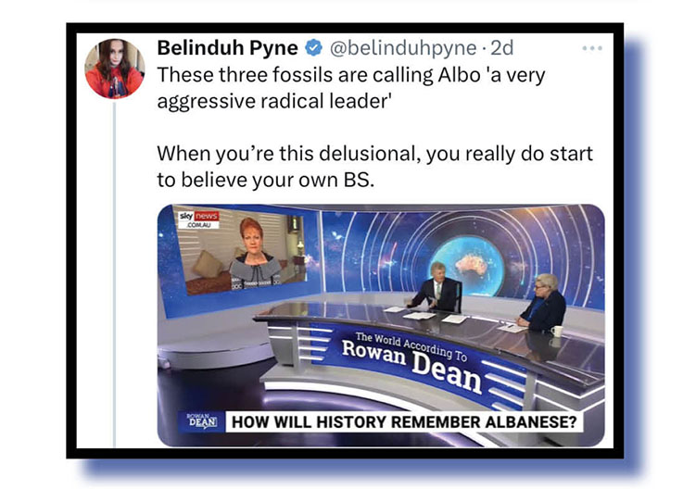Viewport: 683px width, 489px height.
Task: Open the @belinduhpyne handle link
Action: (x=403, y=48)
